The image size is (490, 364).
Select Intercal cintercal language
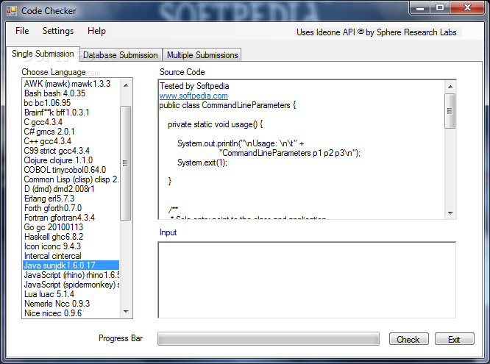coord(71,256)
